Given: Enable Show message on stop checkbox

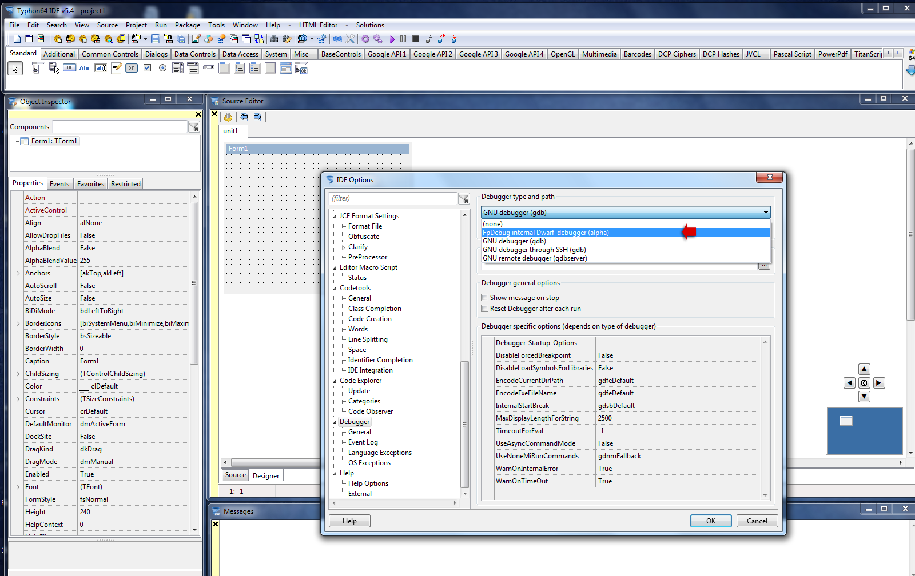Looking at the screenshot, I should click(x=485, y=298).
